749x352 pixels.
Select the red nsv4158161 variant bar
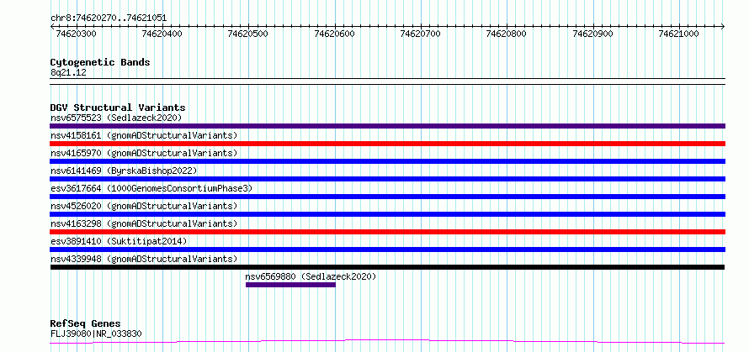[387, 144]
